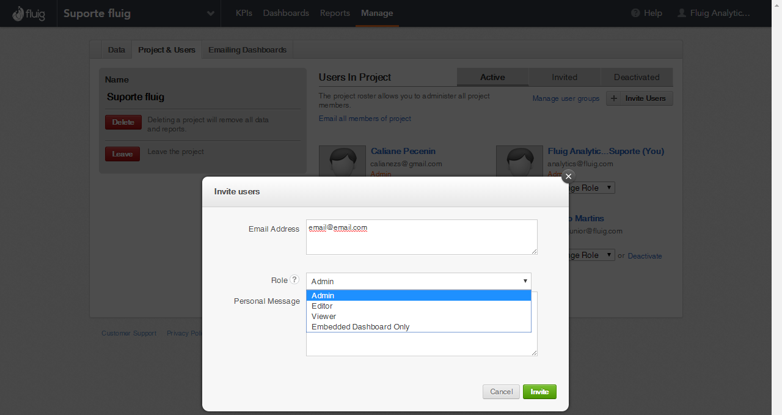Open the Reports section
782x415 pixels.
335,13
